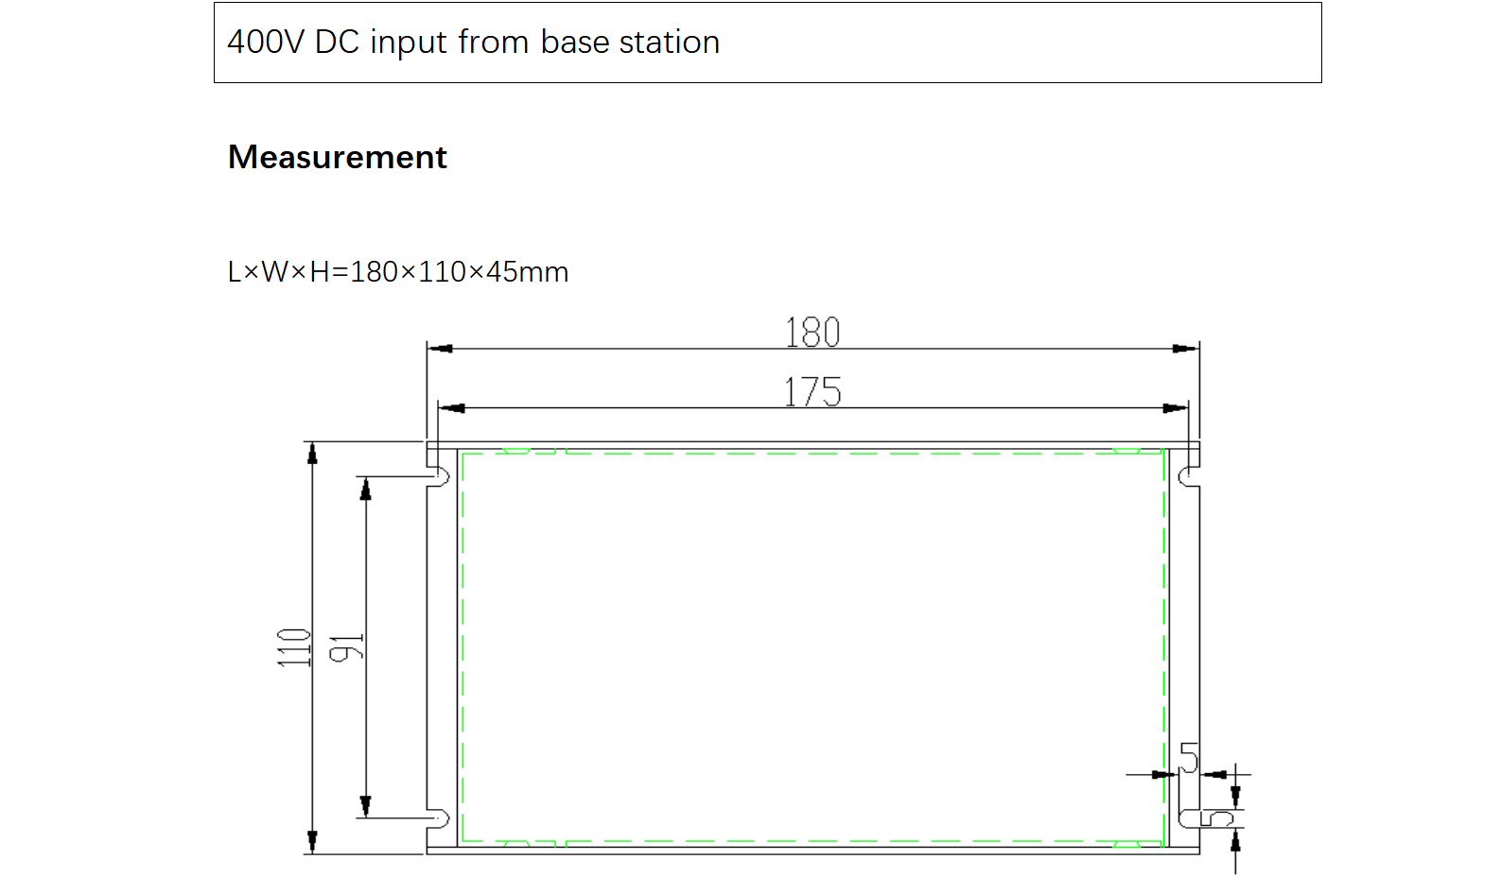Select the vertical 110 dimension label

pos(294,647)
